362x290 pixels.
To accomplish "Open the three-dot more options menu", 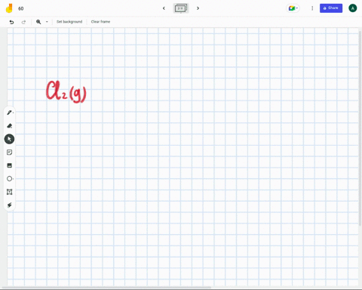I will coord(312,8).
